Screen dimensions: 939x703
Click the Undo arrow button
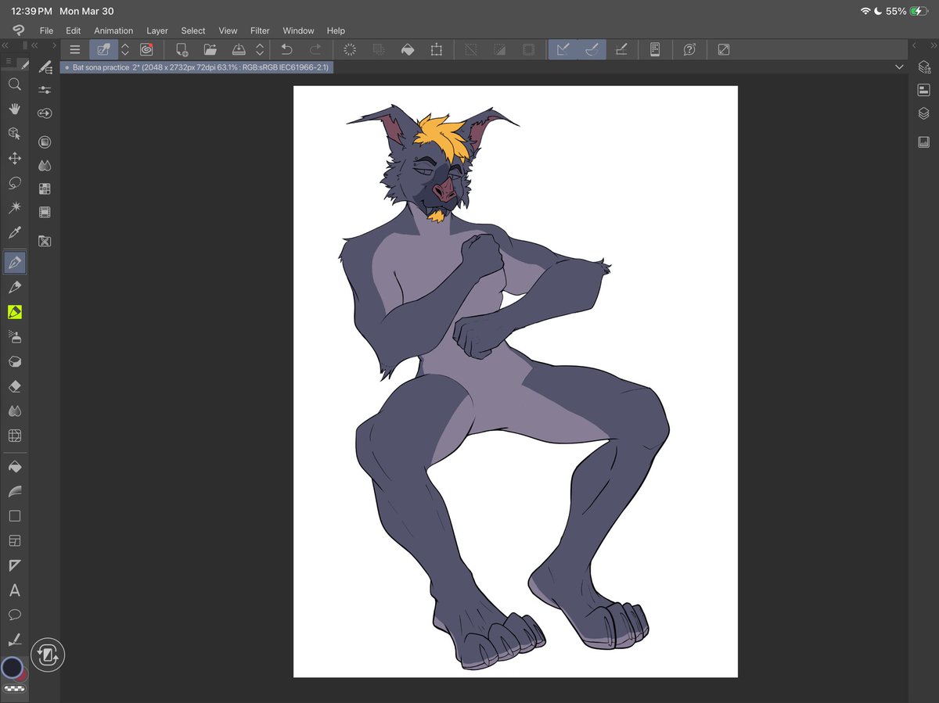286,49
